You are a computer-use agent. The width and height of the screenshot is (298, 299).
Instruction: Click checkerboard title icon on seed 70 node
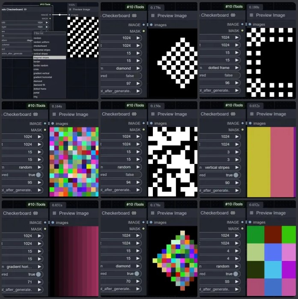pos(134,213)
